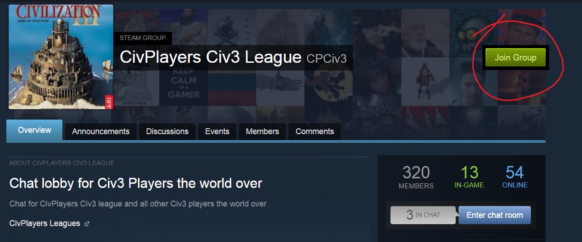The image size is (582, 242).
Task: Click the Enter chat room button
Action: click(495, 215)
